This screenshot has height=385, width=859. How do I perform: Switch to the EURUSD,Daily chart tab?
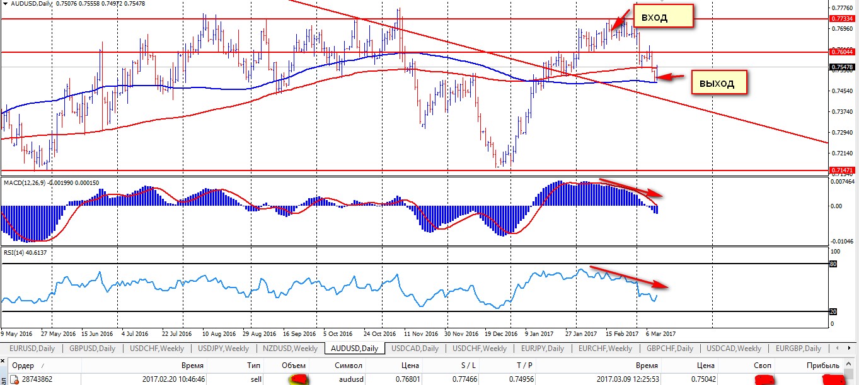(33, 349)
